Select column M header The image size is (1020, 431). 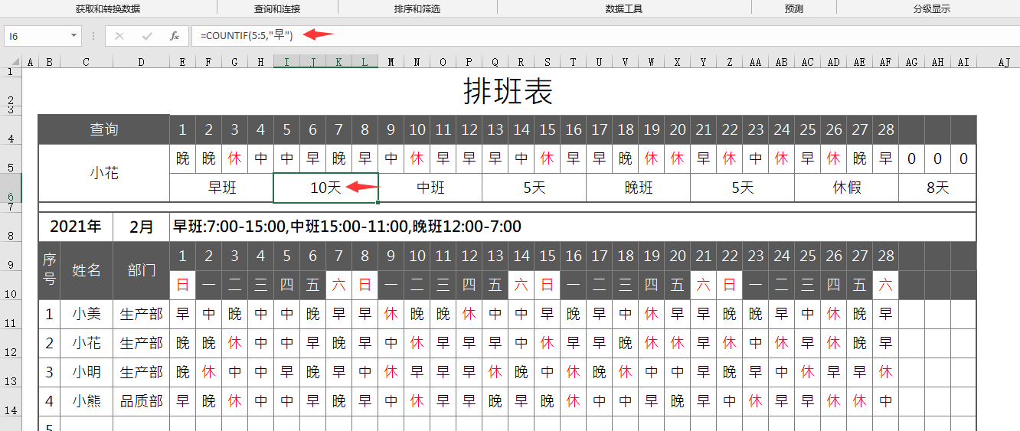pos(391,63)
